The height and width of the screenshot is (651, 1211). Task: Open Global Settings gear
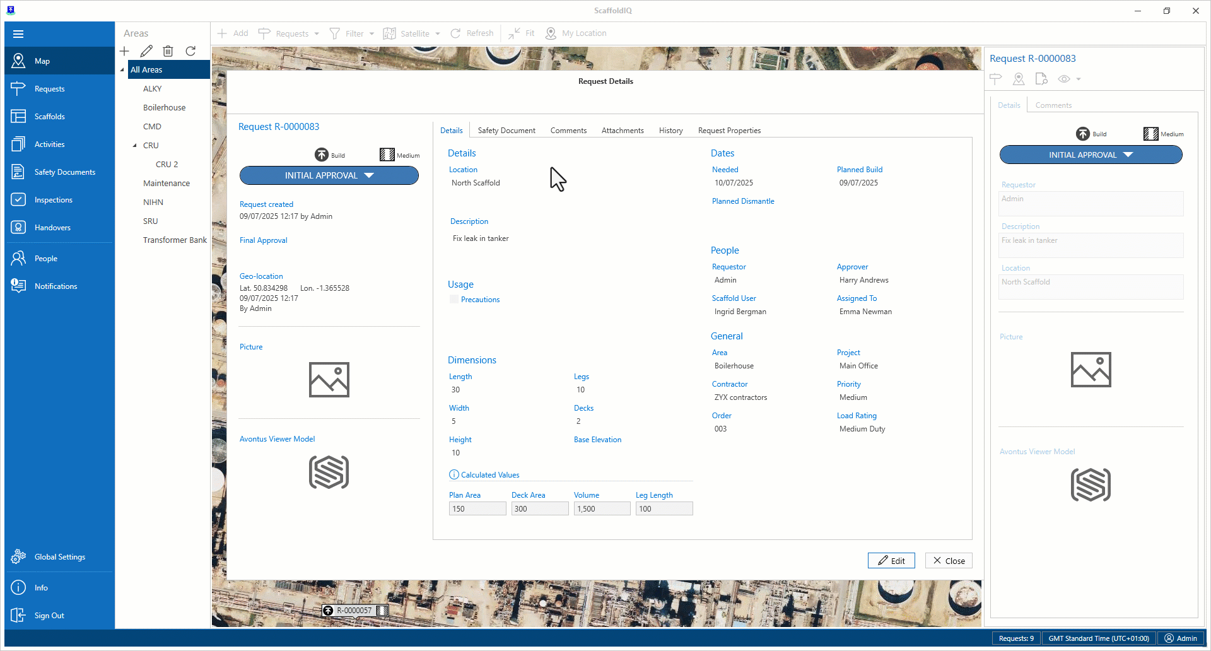(x=19, y=557)
